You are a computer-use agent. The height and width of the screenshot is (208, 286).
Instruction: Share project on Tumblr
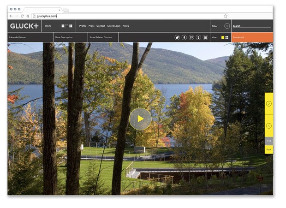click(x=198, y=37)
